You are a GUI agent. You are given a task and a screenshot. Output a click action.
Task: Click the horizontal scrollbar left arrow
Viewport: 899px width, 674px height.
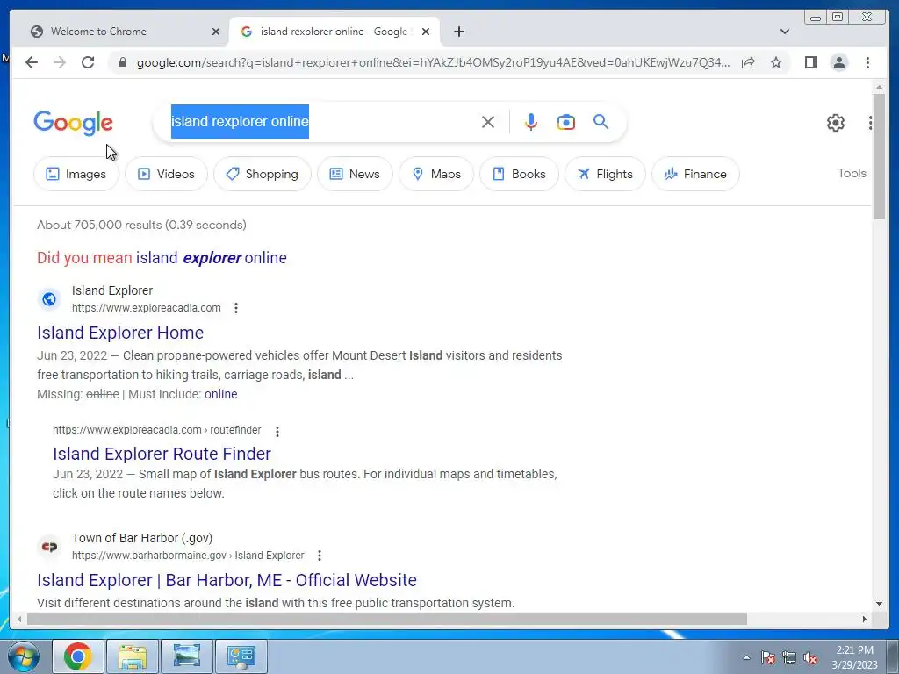pos(19,619)
